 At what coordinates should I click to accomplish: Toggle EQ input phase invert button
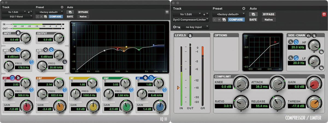(18, 33)
